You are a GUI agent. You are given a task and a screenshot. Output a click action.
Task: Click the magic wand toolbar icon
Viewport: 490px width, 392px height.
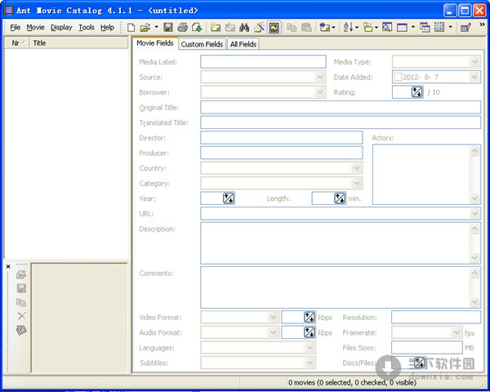click(259, 28)
